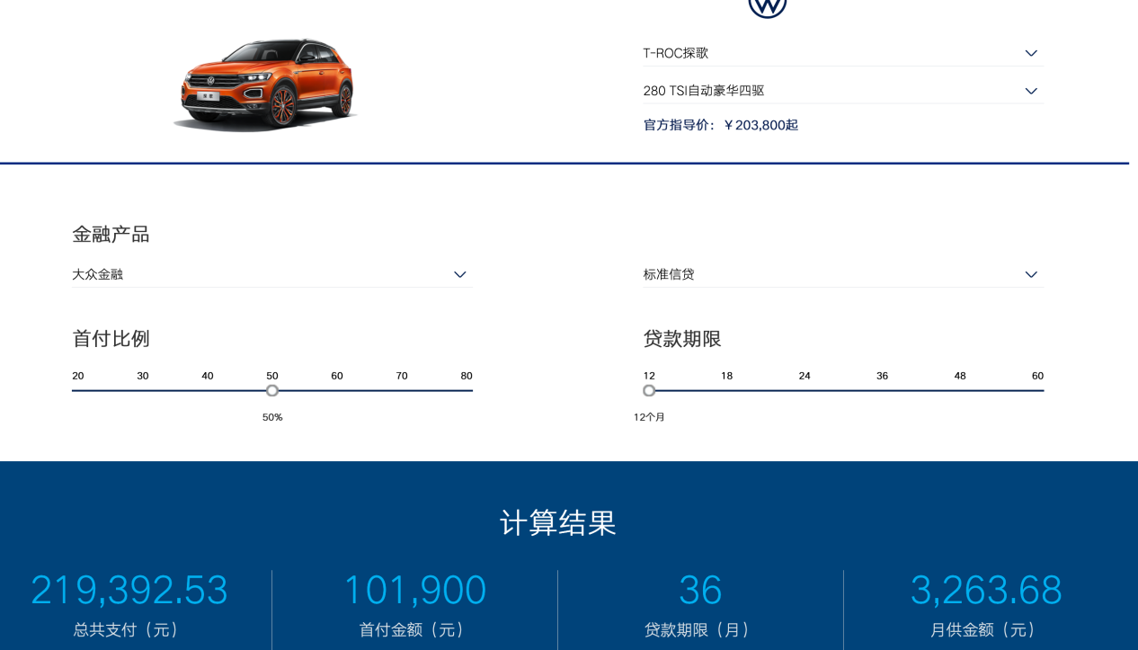Click the 50% value below the slider
1138x650 pixels.
(272, 417)
